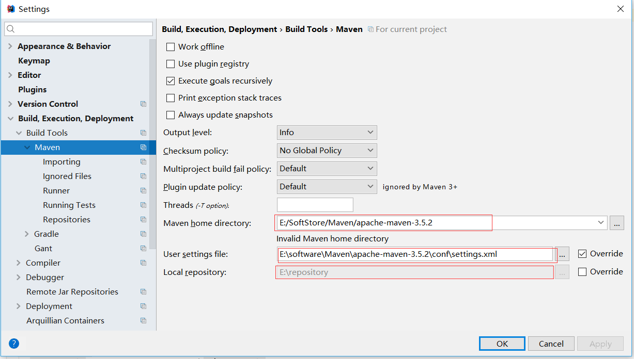The width and height of the screenshot is (634, 359).
Task: Expand the Appearance & Behavior node
Action: point(10,46)
